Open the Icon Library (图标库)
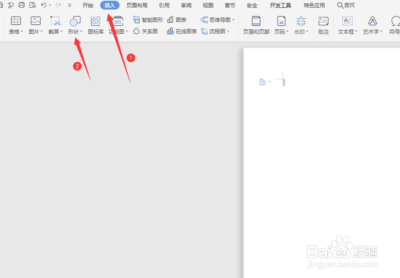This screenshot has height=278, width=400. [96, 25]
